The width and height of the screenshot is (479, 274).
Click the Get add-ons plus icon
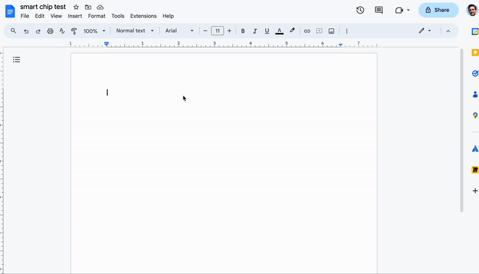[475, 191]
